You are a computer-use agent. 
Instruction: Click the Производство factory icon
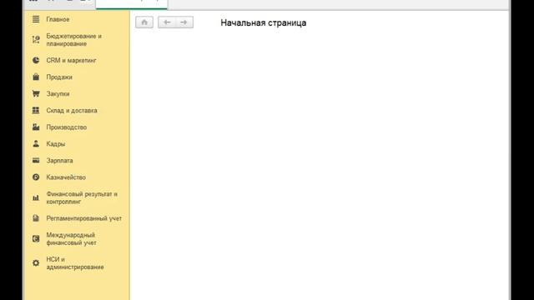pyautogui.click(x=36, y=127)
